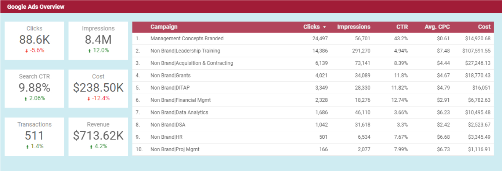Image resolution: width=502 pixels, height=171 pixels.
Task: Click the green arrow under Search CTR
Action: pos(25,98)
